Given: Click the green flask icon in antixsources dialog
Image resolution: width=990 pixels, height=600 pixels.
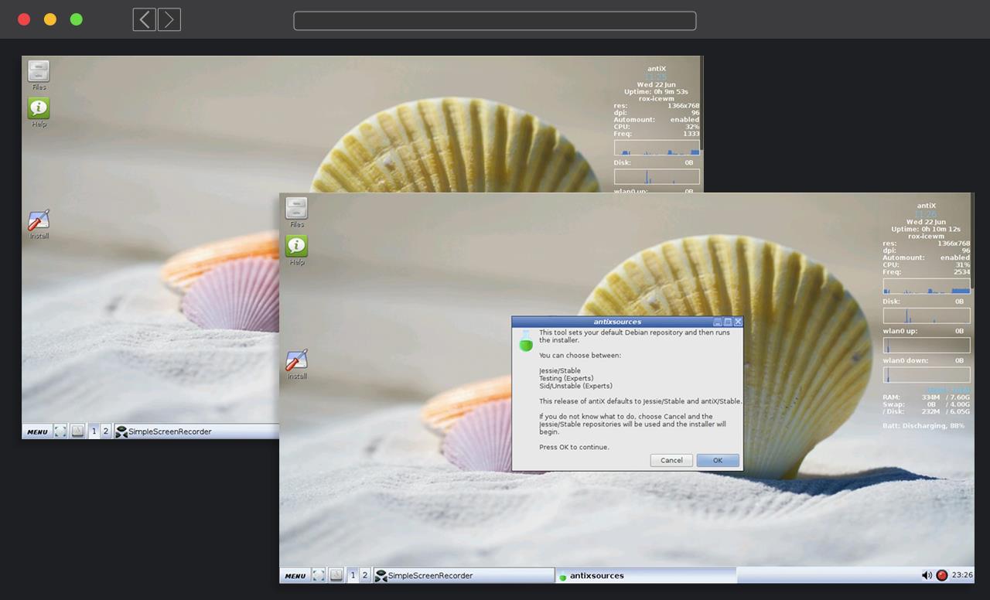Looking at the screenshot, I should pos(526,341).
